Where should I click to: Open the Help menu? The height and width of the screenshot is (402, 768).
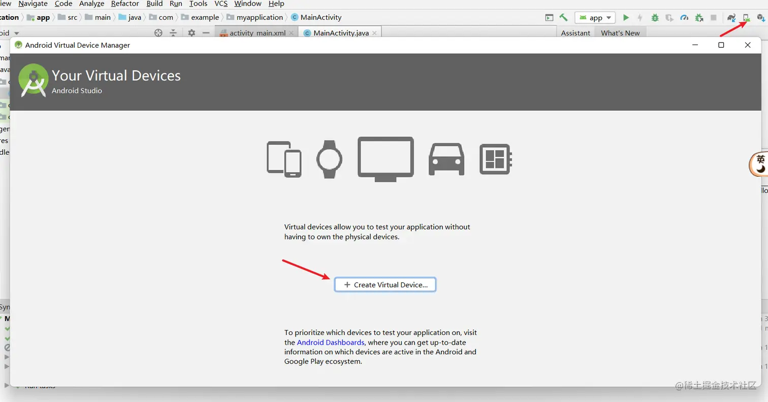coord(276,4)
